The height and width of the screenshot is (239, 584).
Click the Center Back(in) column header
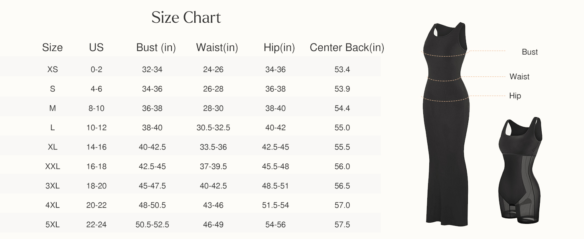tap(347, 48)
